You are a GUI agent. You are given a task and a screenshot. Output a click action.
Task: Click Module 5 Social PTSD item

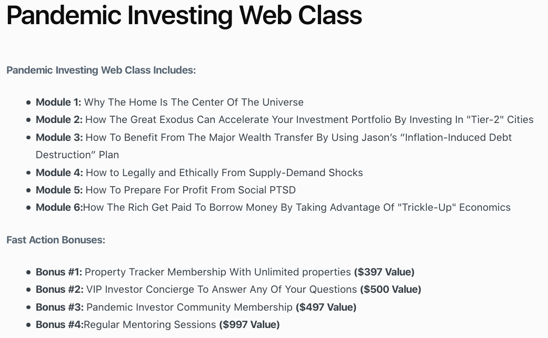click(x=166, y=190)
